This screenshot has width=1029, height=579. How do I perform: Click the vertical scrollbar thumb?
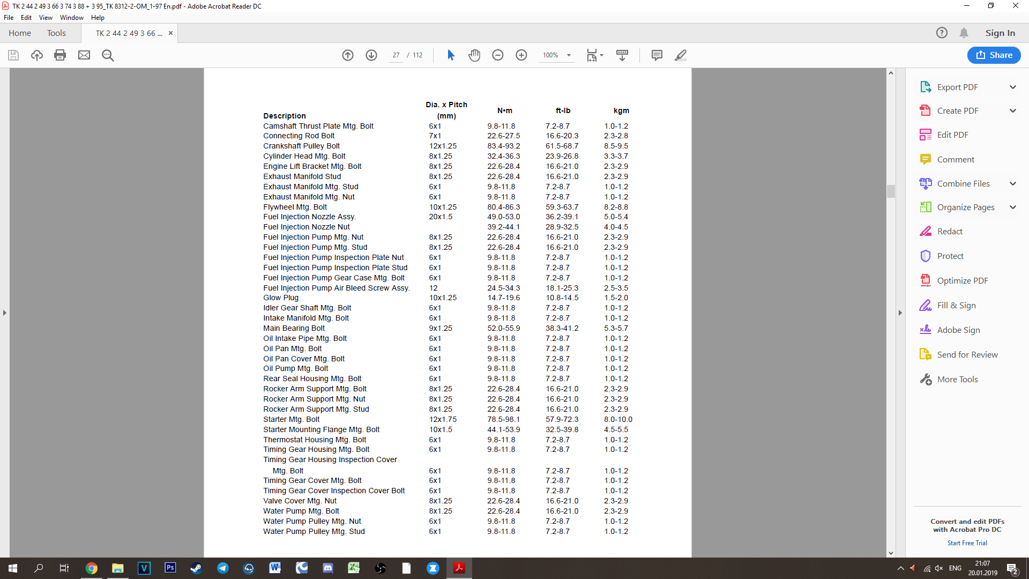pyautogui.click(x=891, y=191)
